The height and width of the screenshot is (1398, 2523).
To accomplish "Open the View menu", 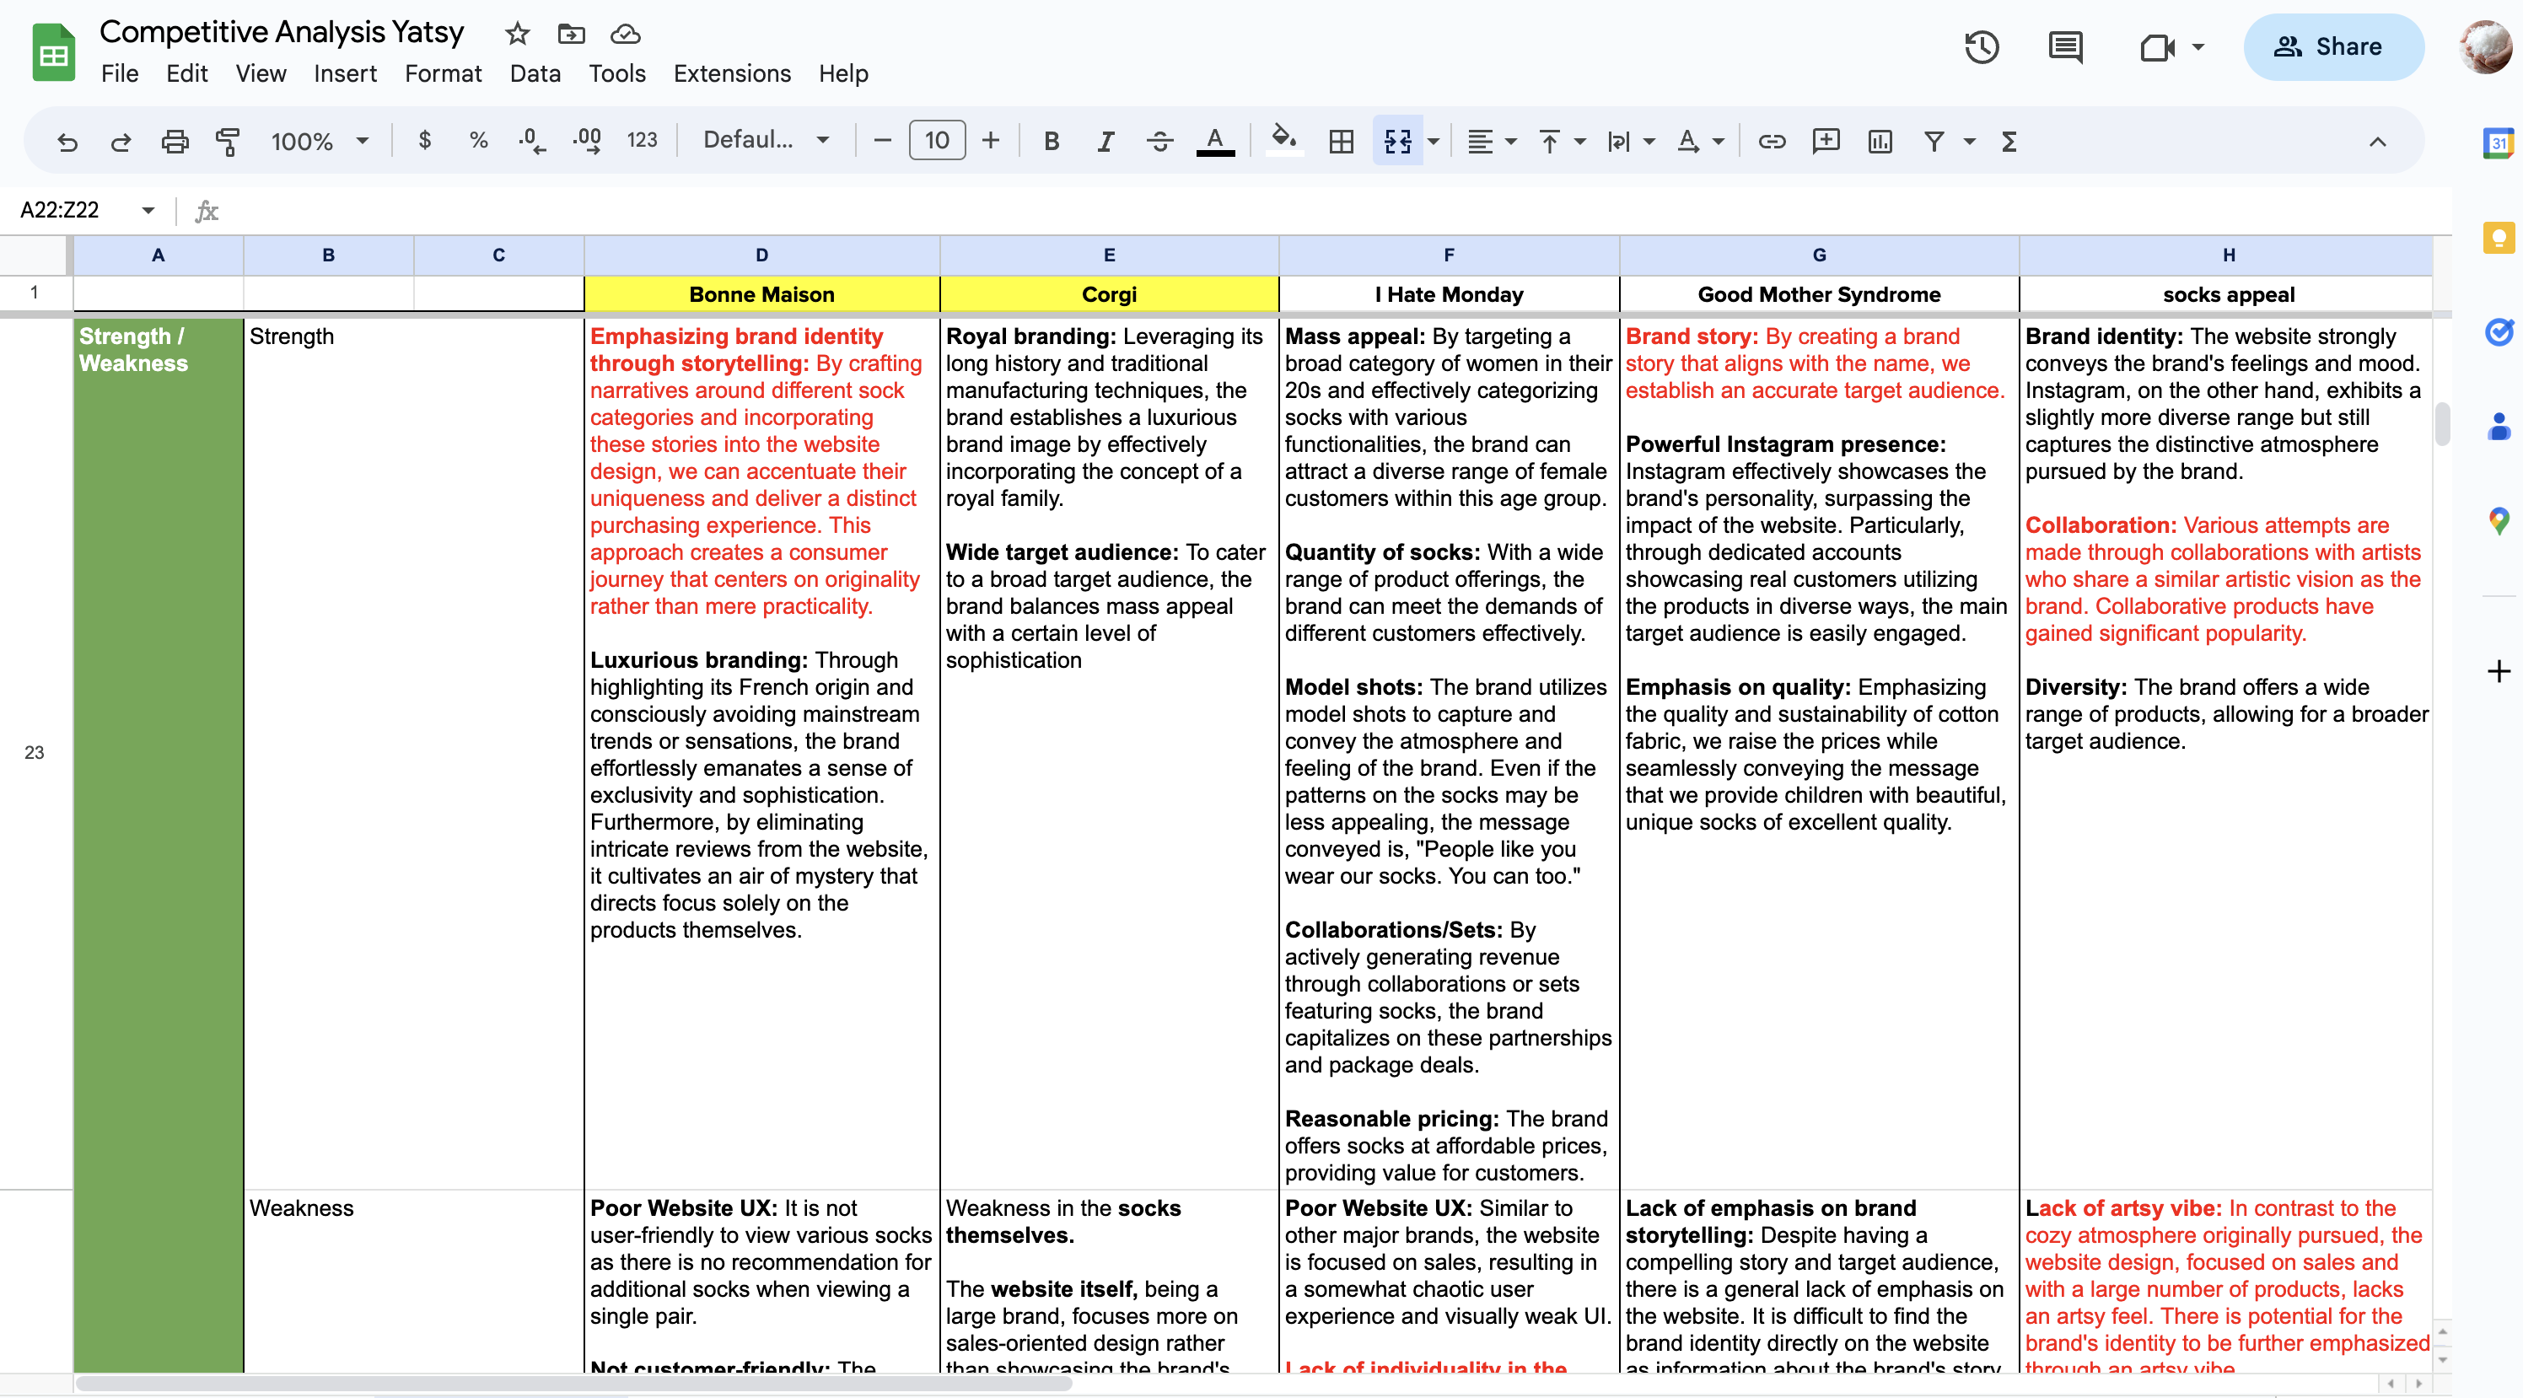I will click(261, 73).
